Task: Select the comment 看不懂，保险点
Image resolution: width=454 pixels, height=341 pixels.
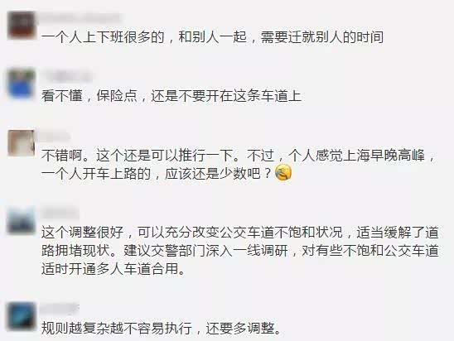Action: click(171, 96)
